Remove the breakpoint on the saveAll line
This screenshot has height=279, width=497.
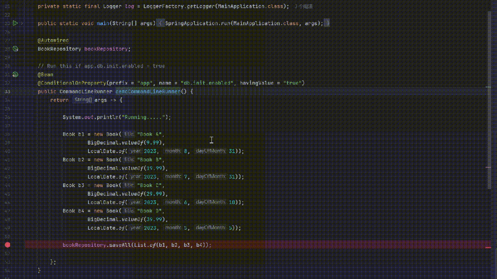point(8,245)
